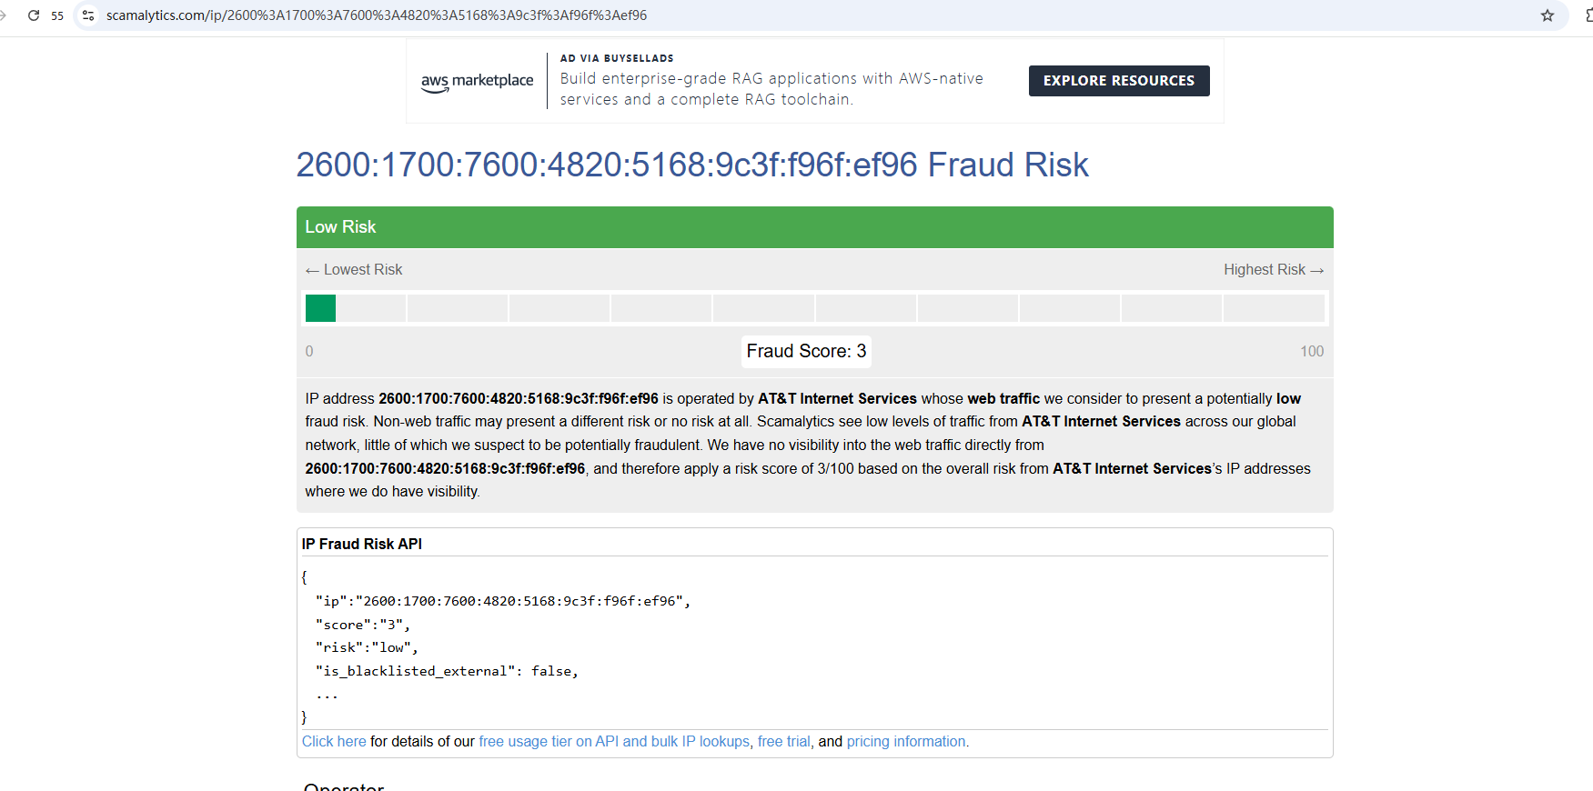
Task: Click the green Low Risk banner
Action: coord(814,227)
